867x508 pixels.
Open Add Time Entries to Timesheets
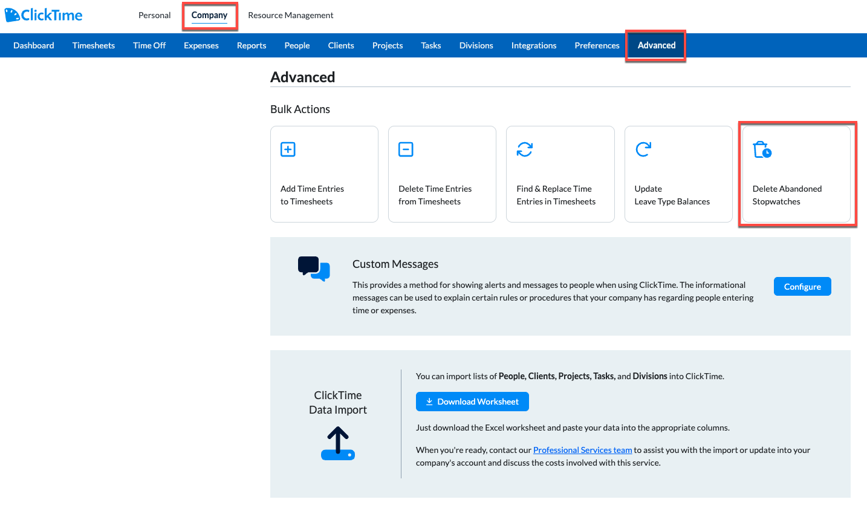click(x=324, y=174)
